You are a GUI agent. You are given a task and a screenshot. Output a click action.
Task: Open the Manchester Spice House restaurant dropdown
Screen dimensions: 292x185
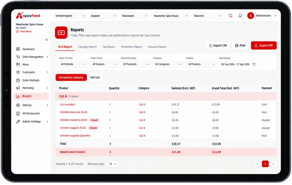pyautogui.click(x=171, y=16)
